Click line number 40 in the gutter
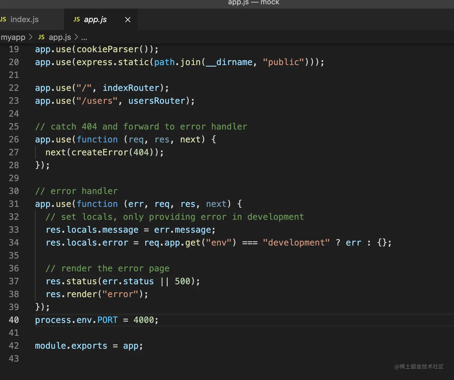This screenshot has width=454, height=380. click(x=14, y=320)
